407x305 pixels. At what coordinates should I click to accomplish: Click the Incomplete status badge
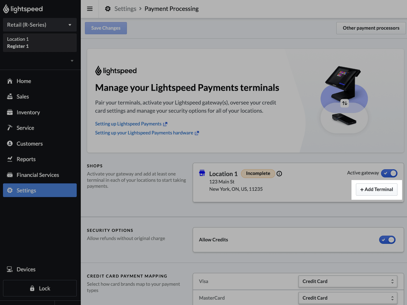click(x=258, y=173)
